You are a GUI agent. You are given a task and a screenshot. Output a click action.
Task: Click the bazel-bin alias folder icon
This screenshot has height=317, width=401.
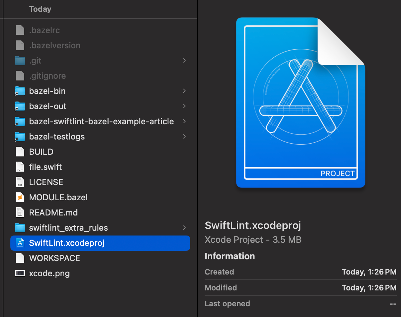pyautogui.click(x=20, y=91)
